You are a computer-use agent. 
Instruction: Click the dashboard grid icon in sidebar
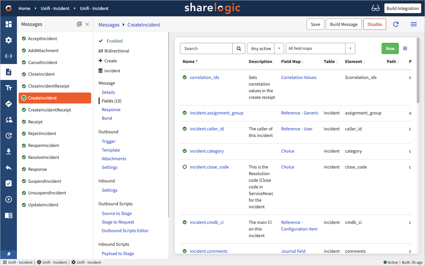[x=9, y=24]
